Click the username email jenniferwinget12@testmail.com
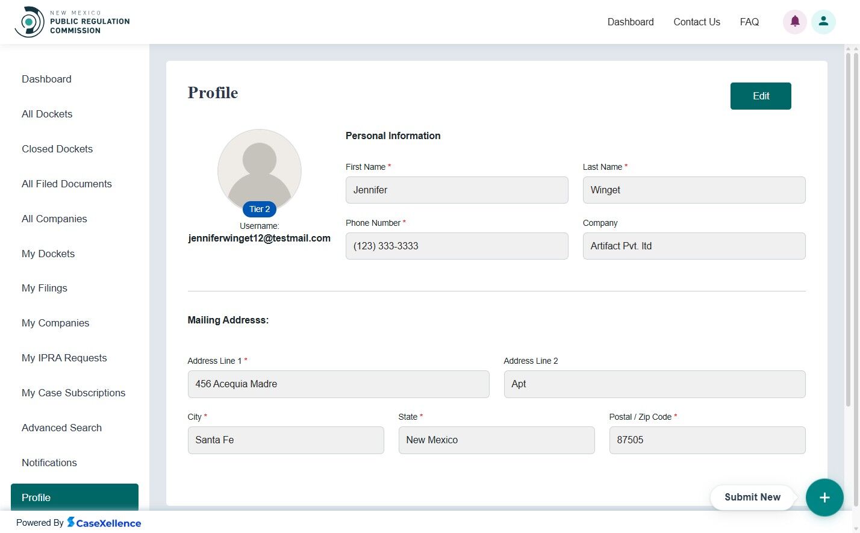 point(259,238)
